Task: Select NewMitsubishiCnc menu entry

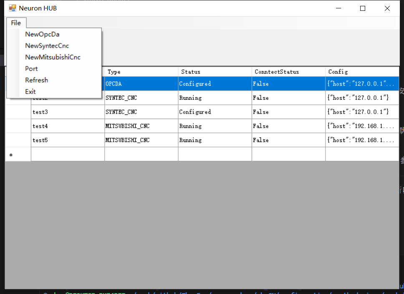Action: (53, 57)
